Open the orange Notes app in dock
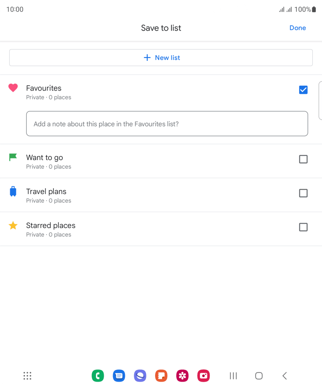This screenshot has height=387, width=322. pos(161,376)
